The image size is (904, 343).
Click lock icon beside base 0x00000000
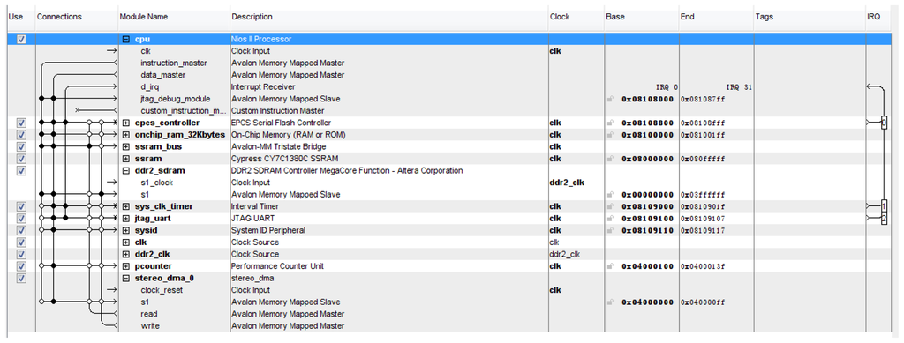[x=611, y=195]
